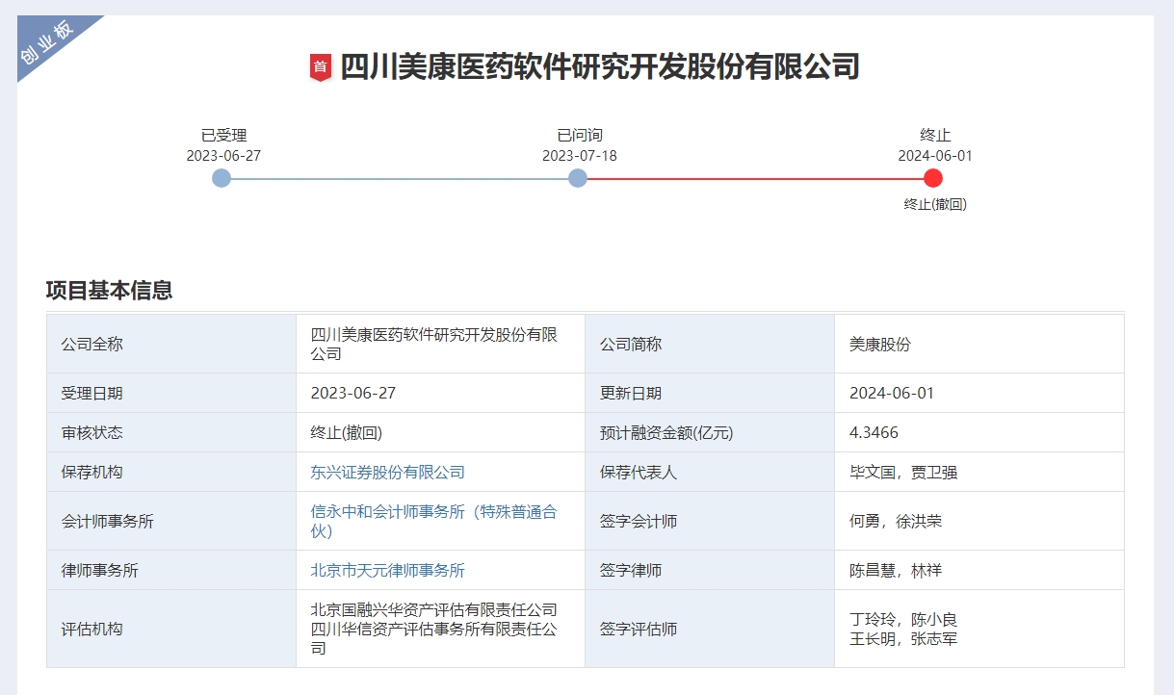Screen dimensions: 1174x695
Task: Click the 4.3466 financing amount value
Action: 874,433
